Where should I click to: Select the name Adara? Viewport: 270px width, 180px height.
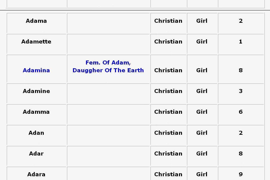click(x=36, y=174)
